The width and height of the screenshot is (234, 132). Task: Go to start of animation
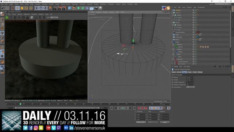tap(112, 108)
